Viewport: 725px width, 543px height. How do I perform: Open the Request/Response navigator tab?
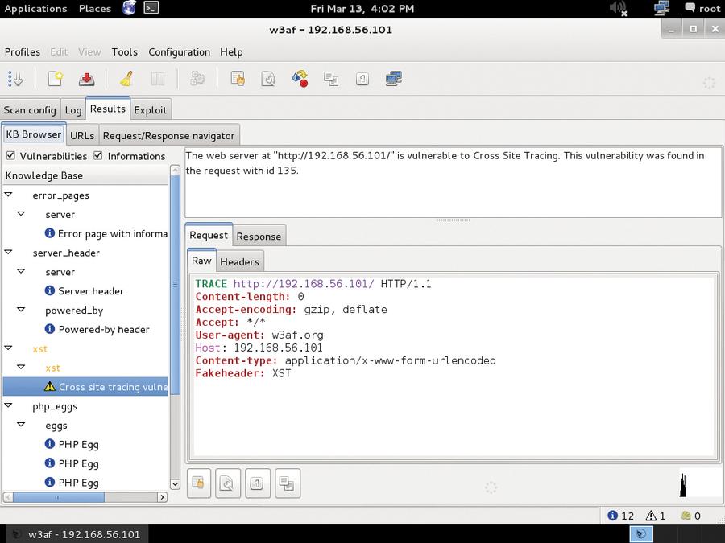click(169, 136)
